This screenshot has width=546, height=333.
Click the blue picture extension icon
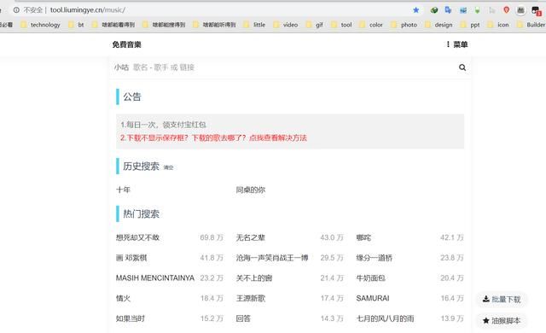463,10
